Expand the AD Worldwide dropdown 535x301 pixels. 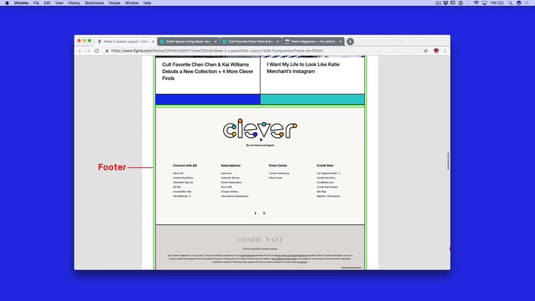pyautogui.click(x=182, y=196)
